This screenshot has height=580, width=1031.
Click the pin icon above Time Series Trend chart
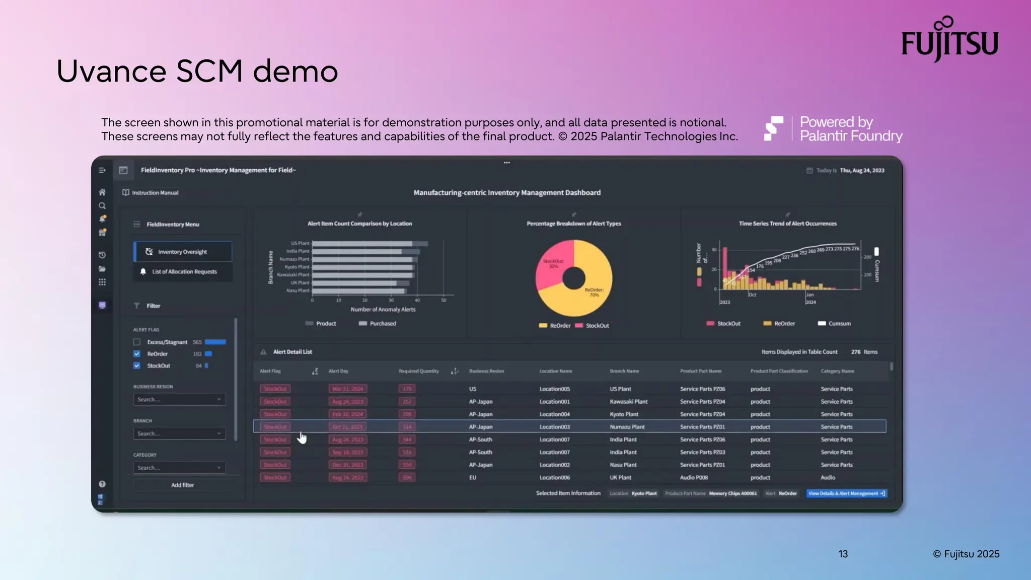pyautogui.click(x=788, y=214)
